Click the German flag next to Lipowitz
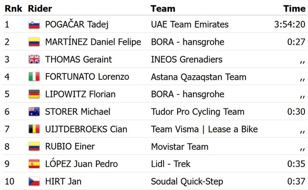 [34, 94]
